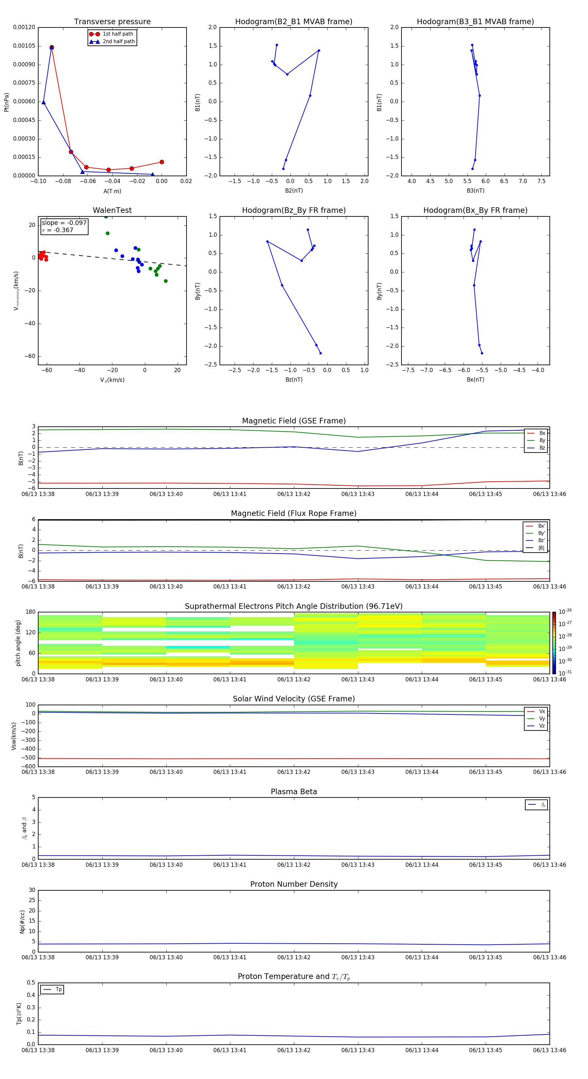
Task: Click the 'Np(#/cc)' axis label
Action: (x=22, y=921)
